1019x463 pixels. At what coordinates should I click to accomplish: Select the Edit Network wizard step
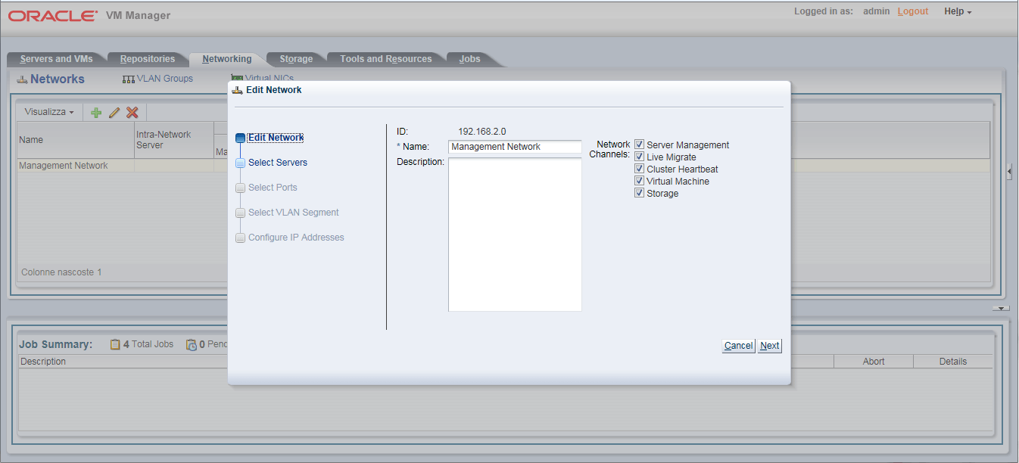[x=276, y=138]
